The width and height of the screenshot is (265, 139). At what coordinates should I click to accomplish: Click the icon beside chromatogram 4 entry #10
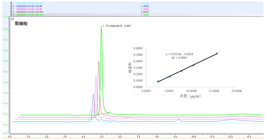point(11,12)
